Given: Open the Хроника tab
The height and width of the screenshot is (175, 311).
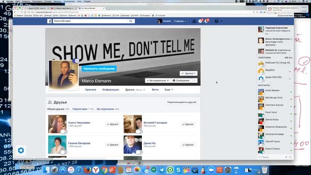Looking at the screenshot, I should 91,89.
